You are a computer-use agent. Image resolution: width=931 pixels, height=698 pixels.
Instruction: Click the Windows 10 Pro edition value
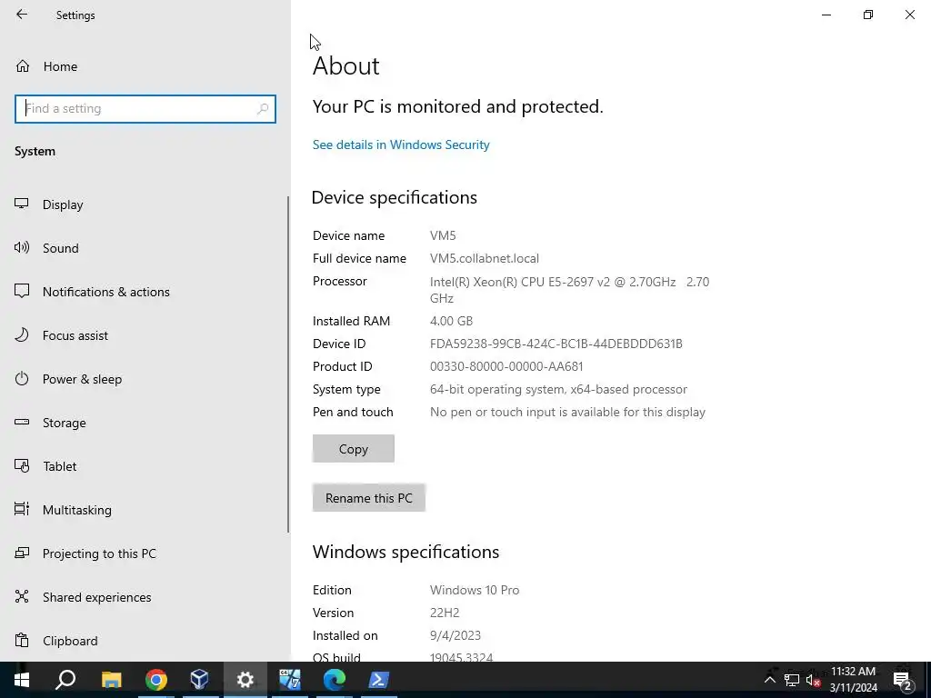[x=475, y=590]
